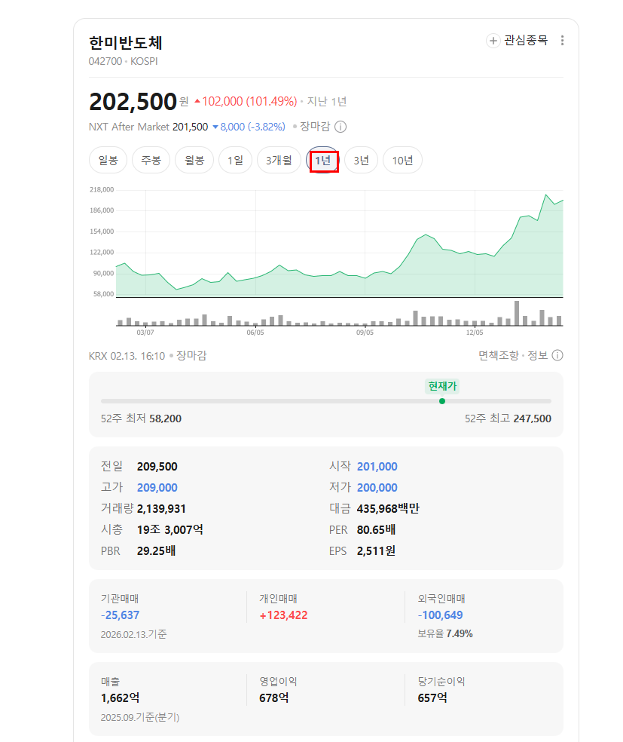Click 042700 · KOSPI ticker code text
The width and height of the screenshot is (623, 742).
123,62
